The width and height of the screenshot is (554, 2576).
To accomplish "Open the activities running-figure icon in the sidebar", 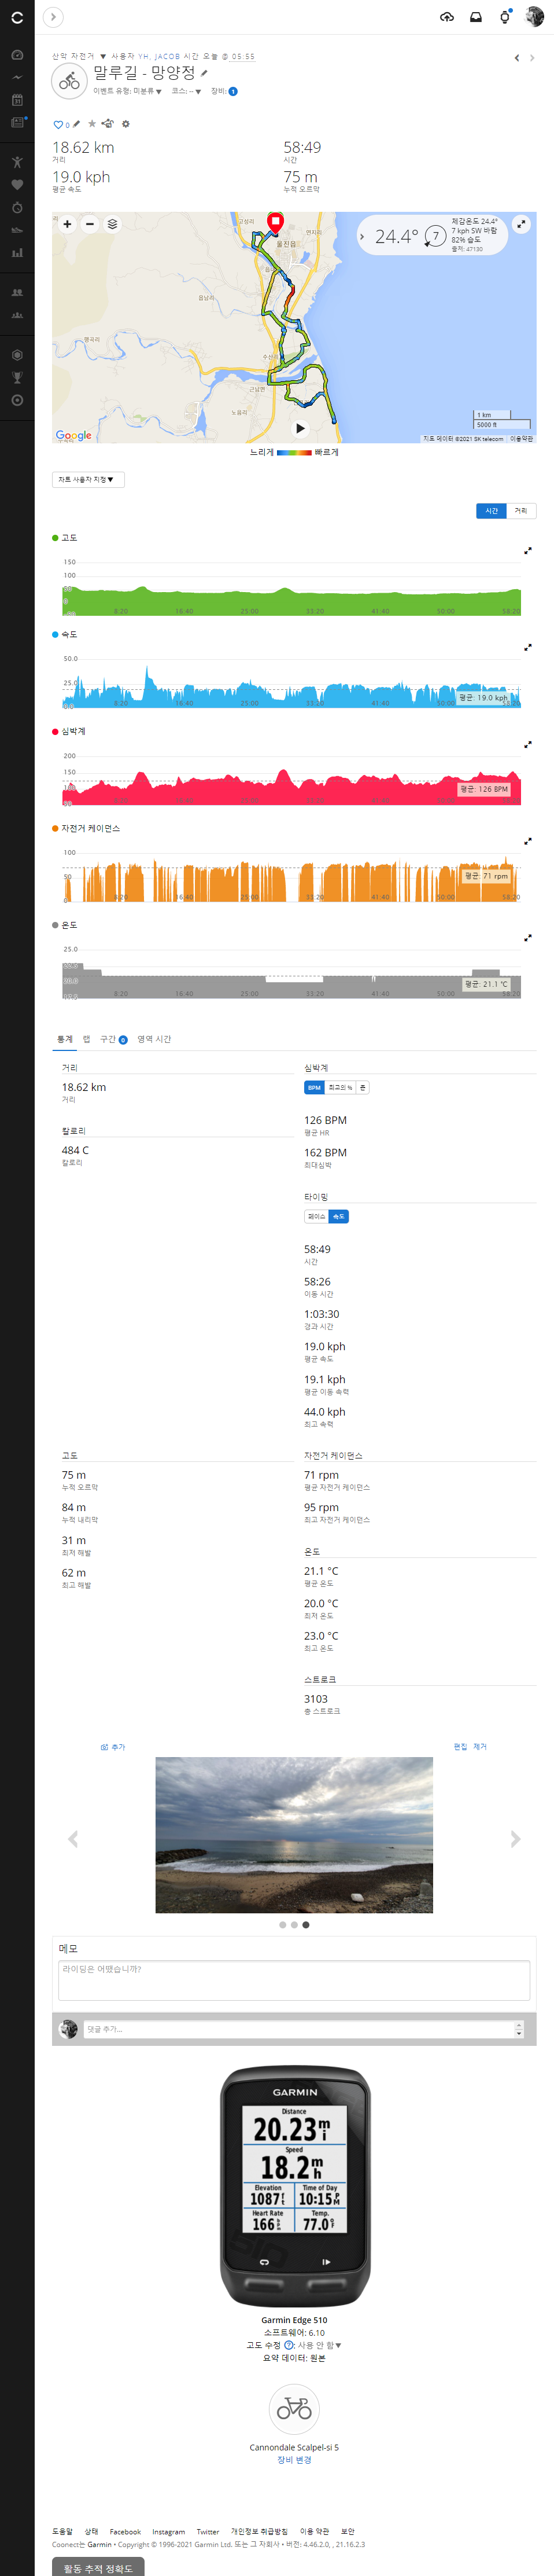I will (x=17, y=162).
